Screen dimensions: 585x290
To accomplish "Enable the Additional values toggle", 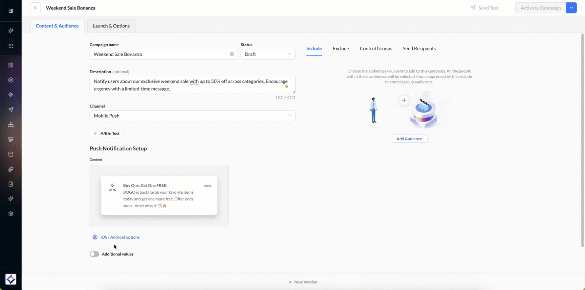I will click(94, 254).
